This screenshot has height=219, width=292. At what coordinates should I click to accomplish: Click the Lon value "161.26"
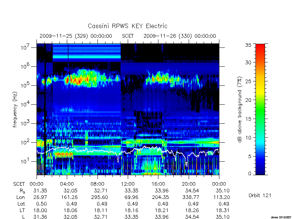(x=69, y=197)
